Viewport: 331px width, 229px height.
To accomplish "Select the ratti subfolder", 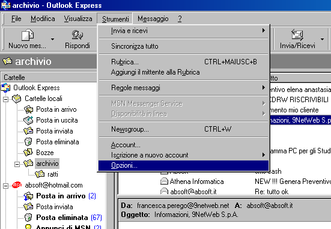I will tap(53, 174).
